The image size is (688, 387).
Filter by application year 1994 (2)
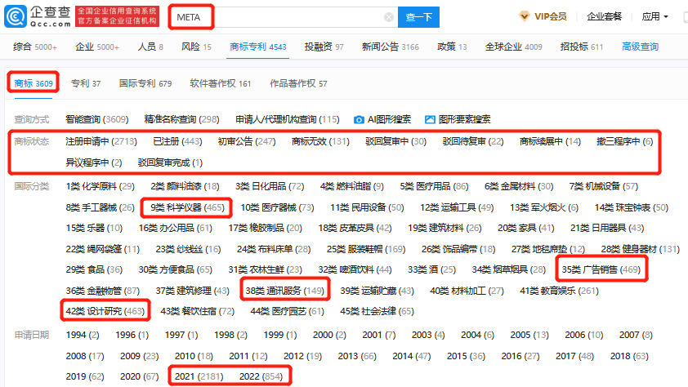click(83, 335)
